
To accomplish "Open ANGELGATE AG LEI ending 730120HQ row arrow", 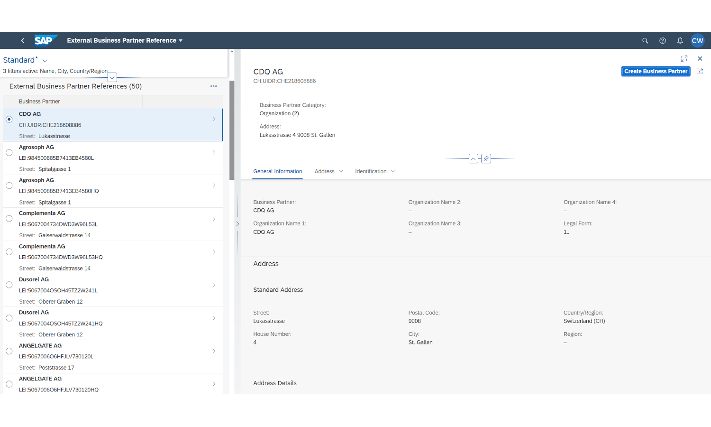I will 214,384.
